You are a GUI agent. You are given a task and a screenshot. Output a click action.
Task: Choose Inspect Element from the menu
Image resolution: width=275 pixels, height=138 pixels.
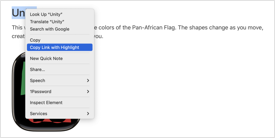coord(46,103)
